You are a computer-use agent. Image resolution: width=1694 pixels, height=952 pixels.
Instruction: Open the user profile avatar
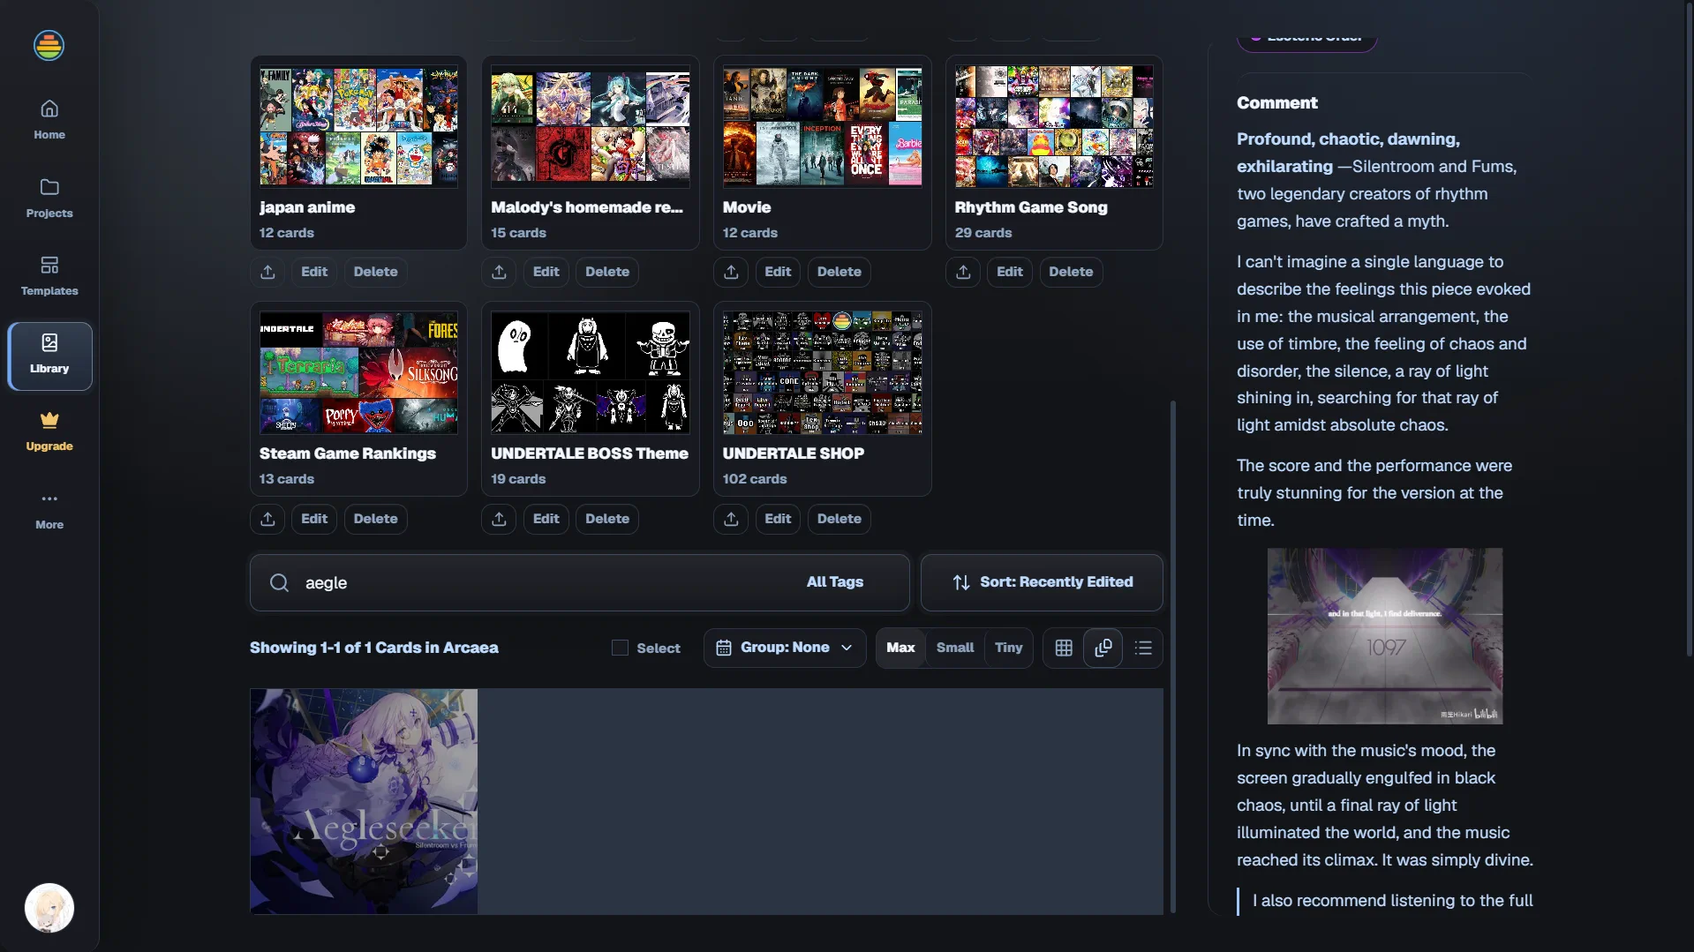pos(49,908)
